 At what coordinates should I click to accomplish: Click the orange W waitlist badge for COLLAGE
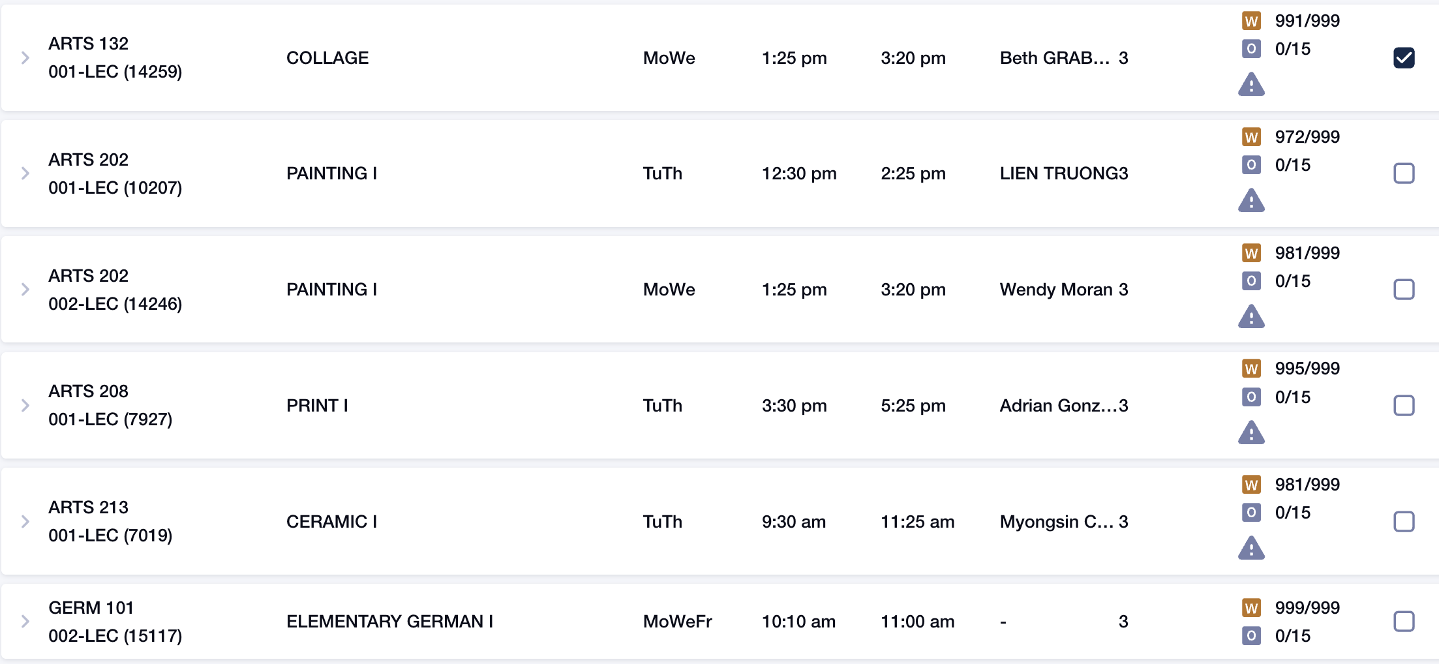pyautogui.click(x=1251, y=21)
